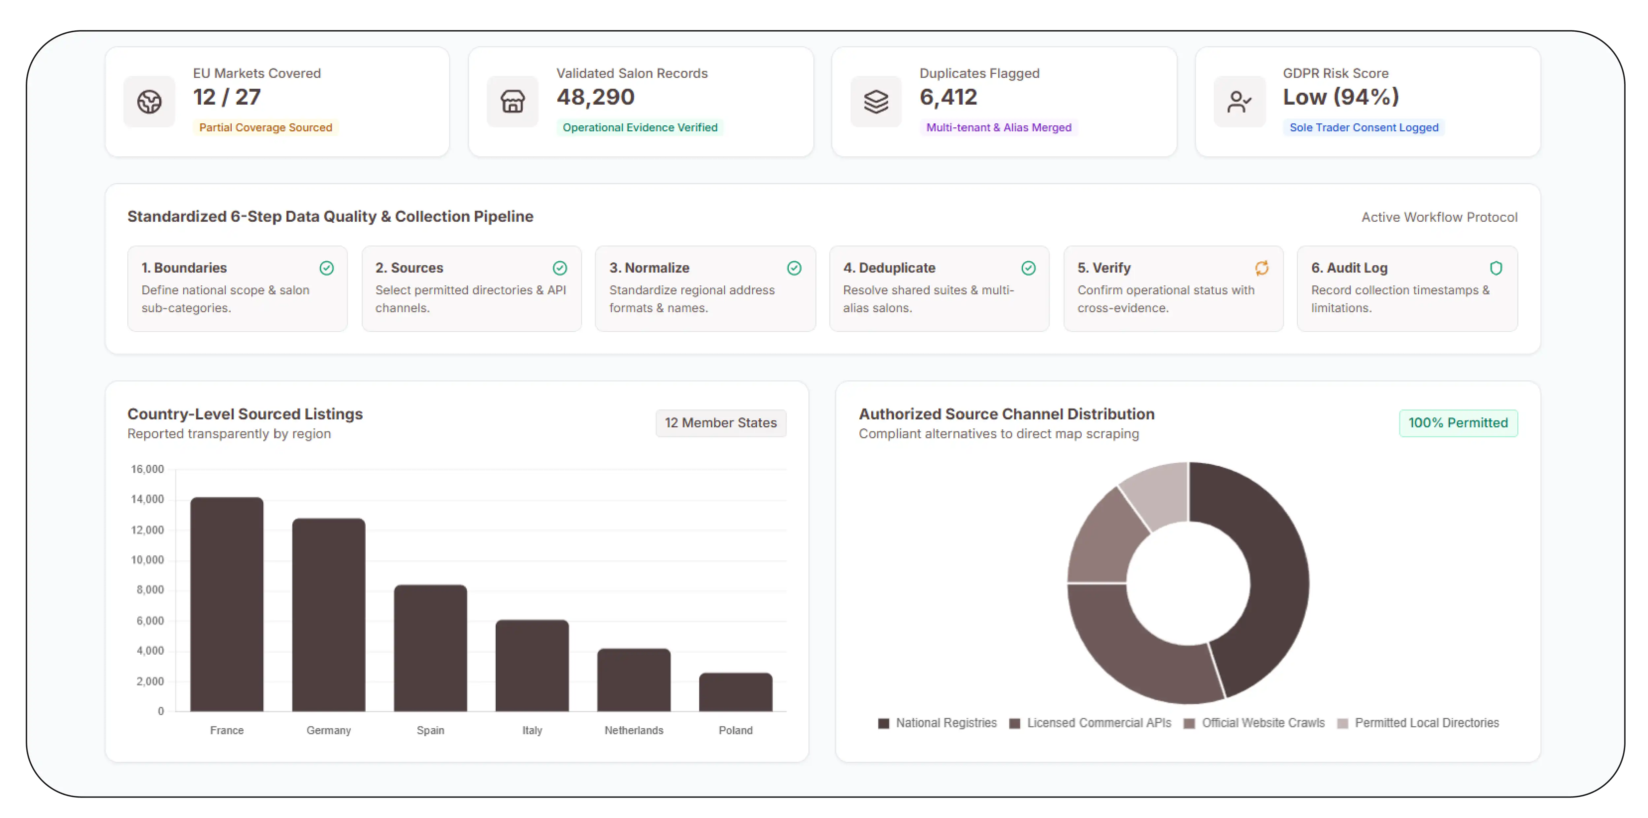The width and height of the screenshot is (1648, 818).
Task: Select the Poland bar in the chart
Action: tap(735, 691)
